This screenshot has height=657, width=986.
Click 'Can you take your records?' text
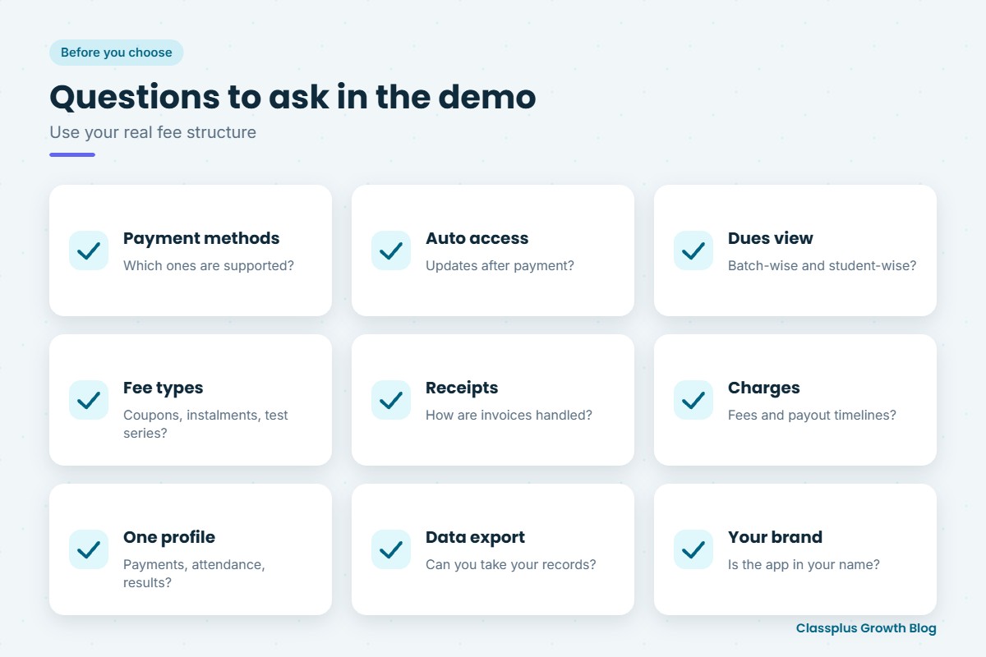[x=511, y=565]
